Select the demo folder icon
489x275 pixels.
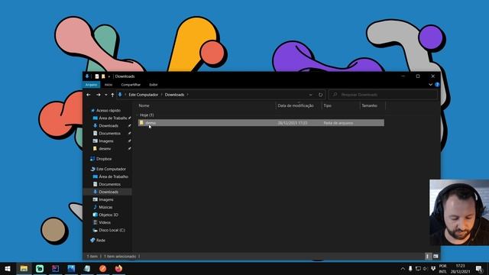point(141,123)
